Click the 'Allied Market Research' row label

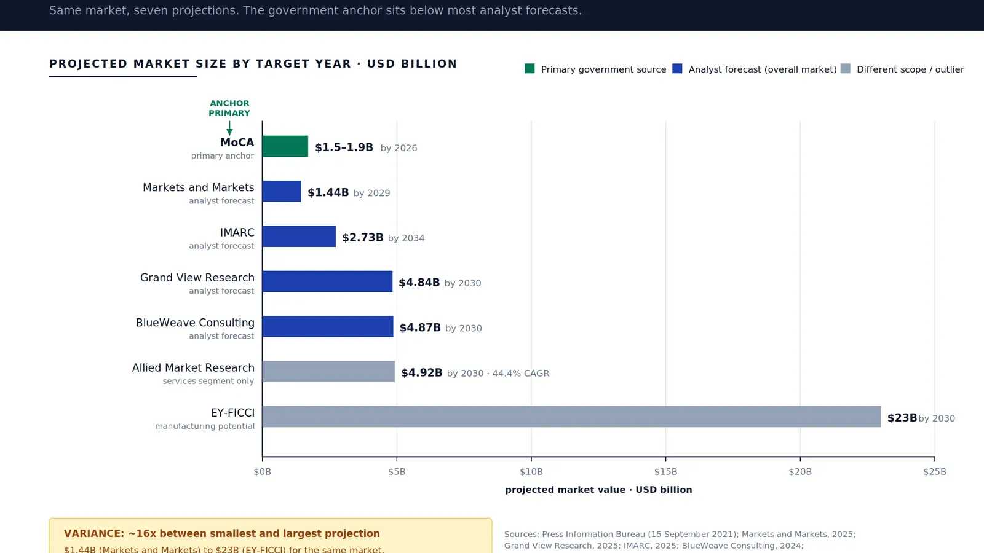193,368
